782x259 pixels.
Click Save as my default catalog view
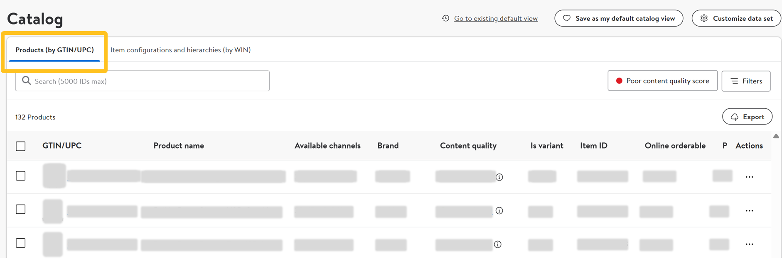pos(619,18)
